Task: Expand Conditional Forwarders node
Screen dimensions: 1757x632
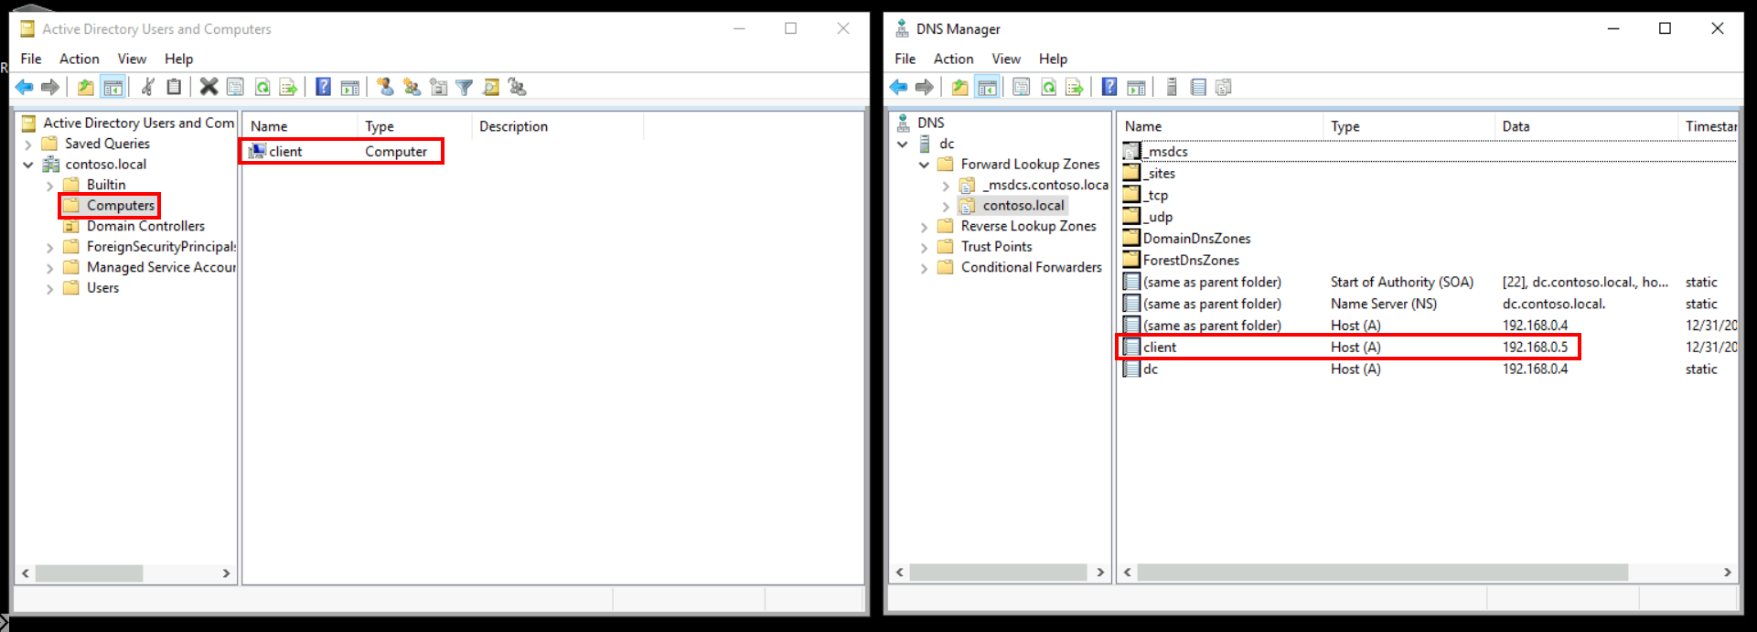Action: (925, 268)
